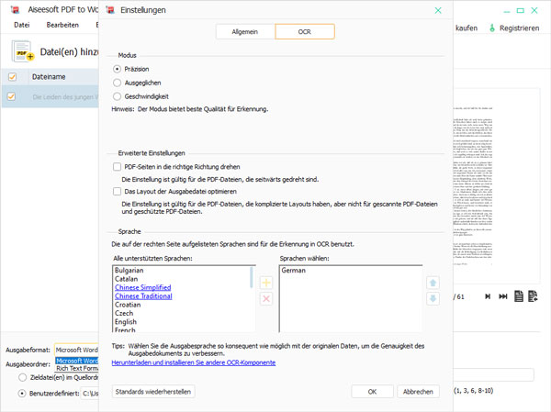Image resolution: width=551 pixels, height=412 pixels.
Task: Select Czech in supported languages list
Action: point(124,313)
